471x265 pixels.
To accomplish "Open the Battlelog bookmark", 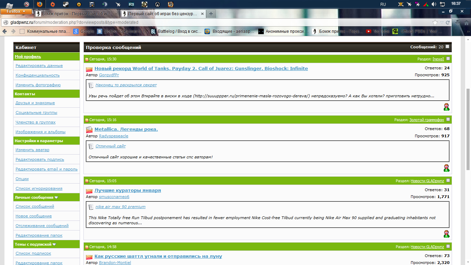I will [x=176, y=31].
